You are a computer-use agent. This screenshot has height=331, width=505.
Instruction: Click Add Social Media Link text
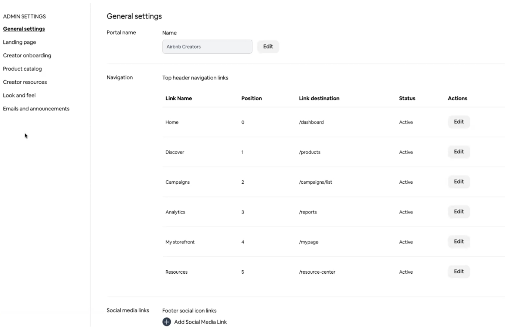[x=200, y=322]
